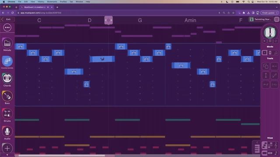
Task: Toggle the loop button under metronome
Action: pos(276,41)
